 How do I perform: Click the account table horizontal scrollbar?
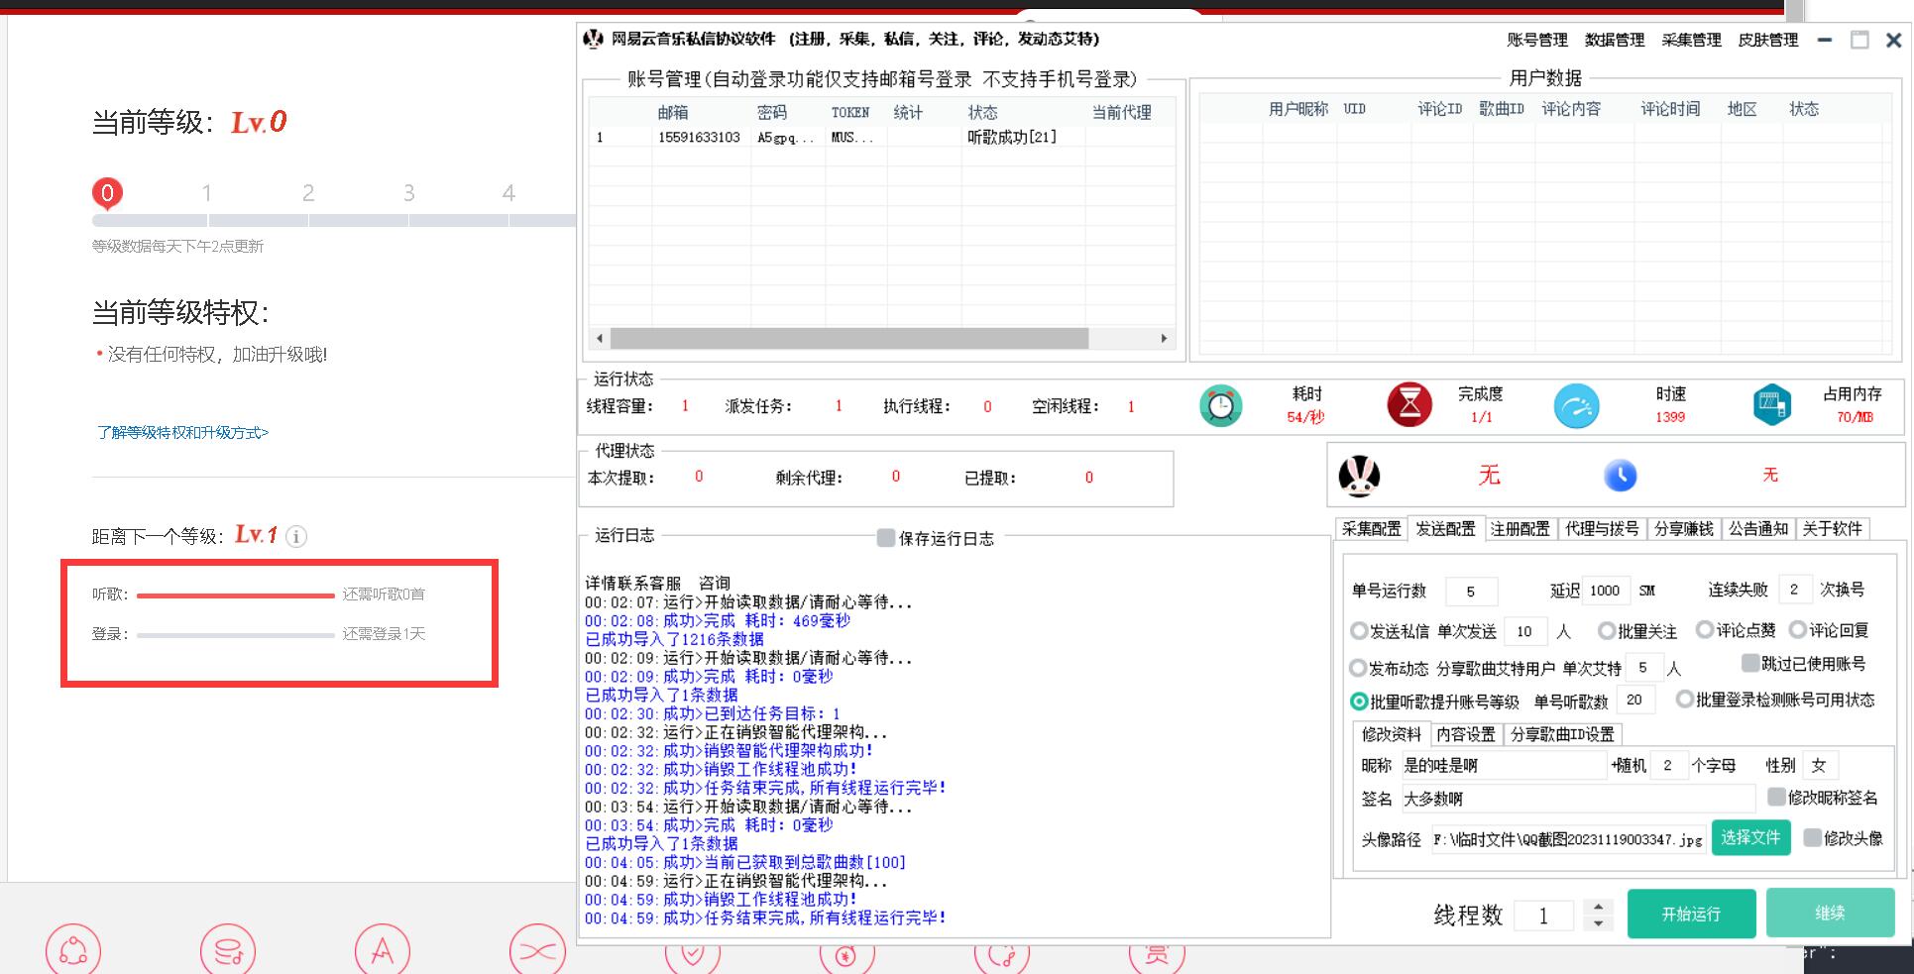(848, 339)
